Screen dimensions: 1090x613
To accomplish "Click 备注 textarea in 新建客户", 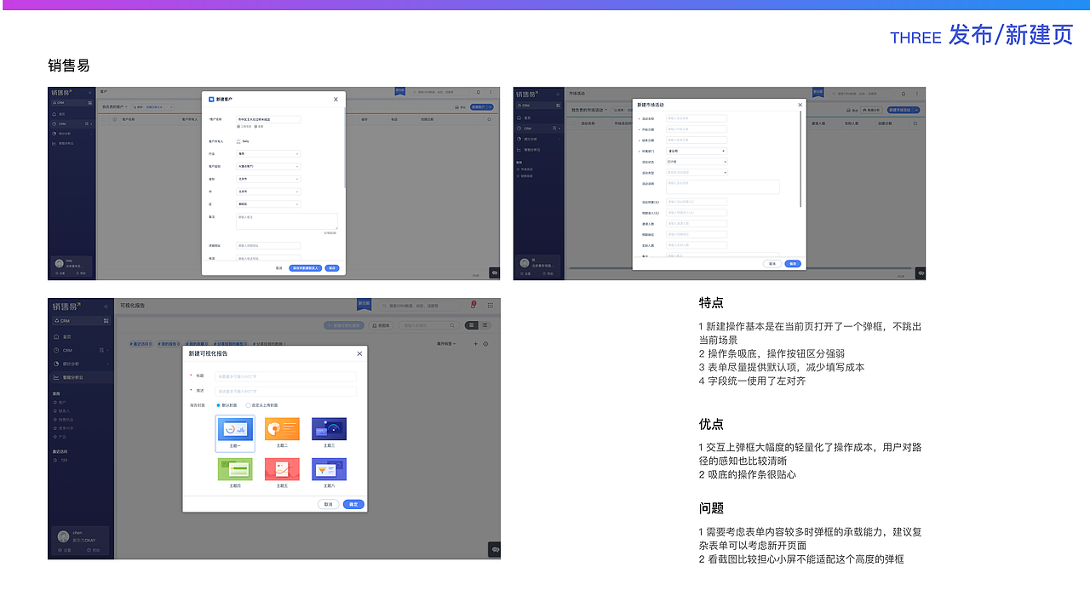I will pos(287,221).
